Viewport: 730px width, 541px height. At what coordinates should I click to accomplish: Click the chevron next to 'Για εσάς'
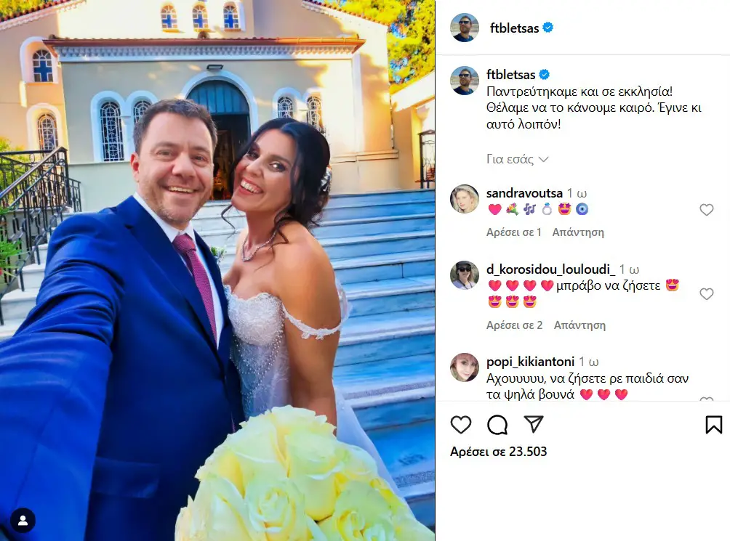pyautogui.click(x=543, y=160)
